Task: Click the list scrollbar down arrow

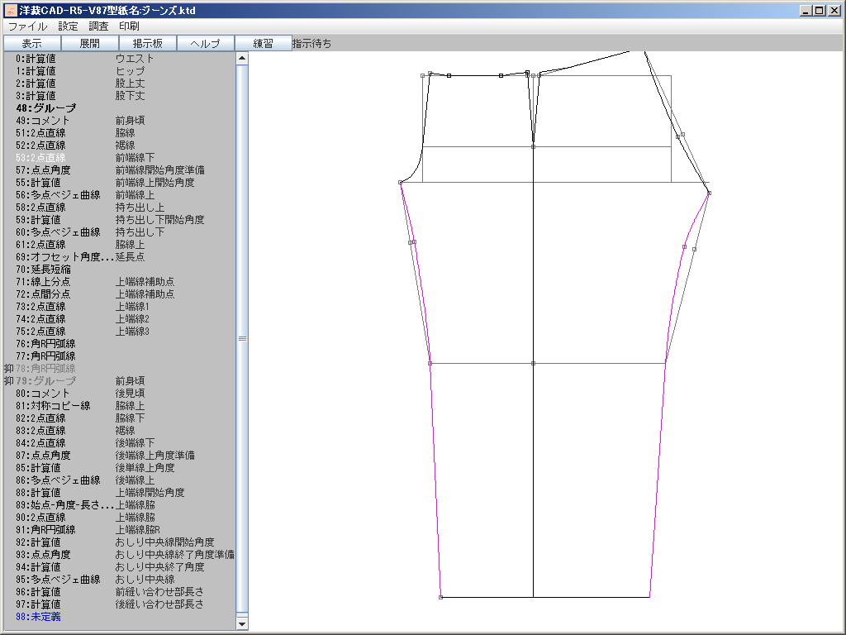Action: [x=242, y=623]
